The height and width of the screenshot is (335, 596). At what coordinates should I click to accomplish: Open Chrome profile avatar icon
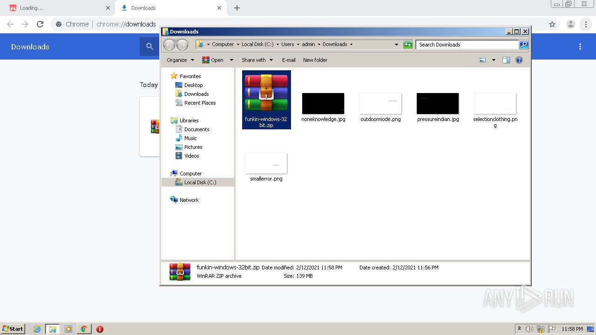pos(570,24)
